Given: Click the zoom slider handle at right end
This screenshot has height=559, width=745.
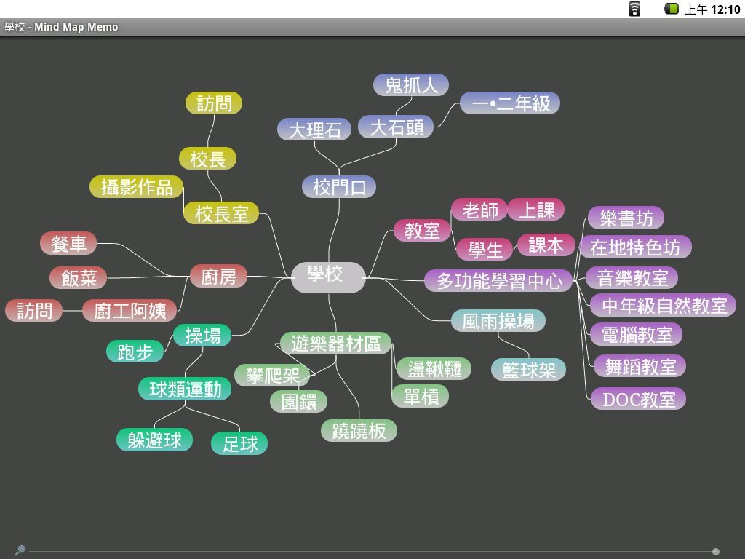Looking at the screenshot, I should tap(716, 552).
